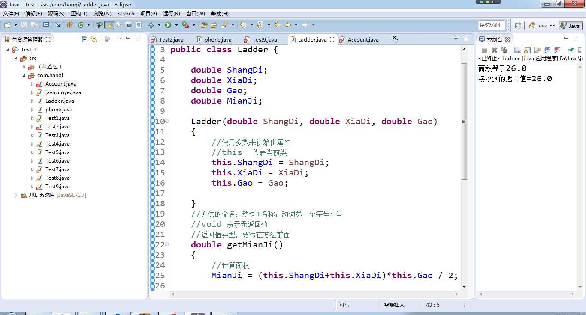Open the 重构 menu

point(79,14)
